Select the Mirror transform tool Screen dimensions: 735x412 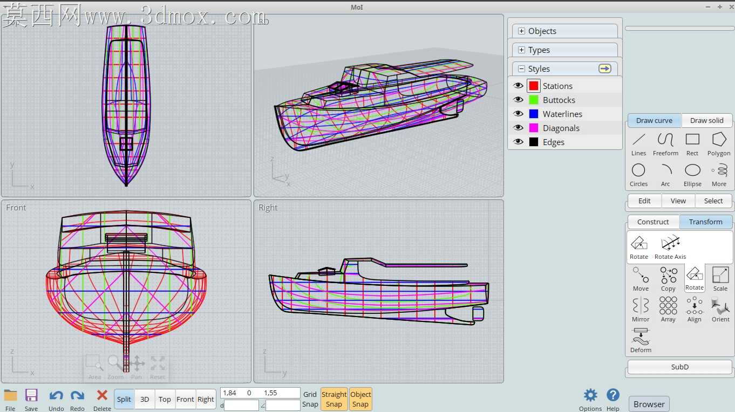point(641,310)
